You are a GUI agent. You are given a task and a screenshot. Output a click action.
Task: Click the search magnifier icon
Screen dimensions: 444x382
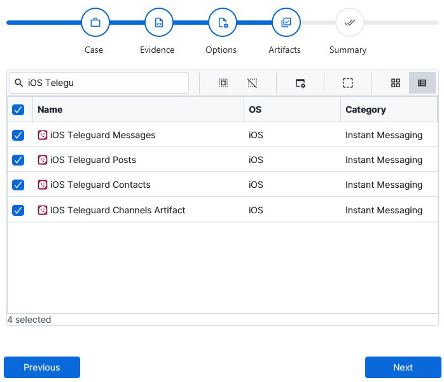[18, 83]
